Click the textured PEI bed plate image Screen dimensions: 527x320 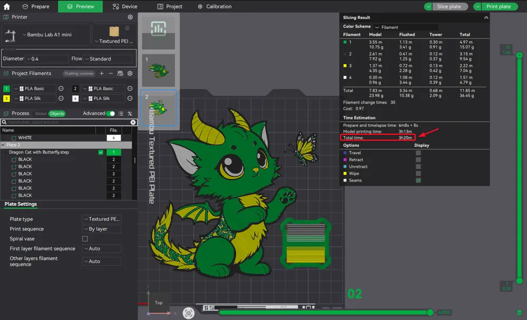tap(114, 31)
